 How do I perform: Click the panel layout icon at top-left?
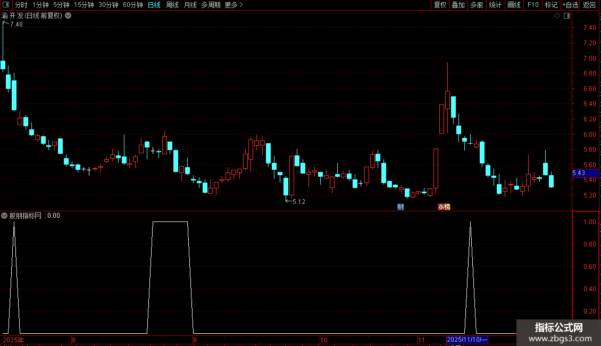click(6, 5)
